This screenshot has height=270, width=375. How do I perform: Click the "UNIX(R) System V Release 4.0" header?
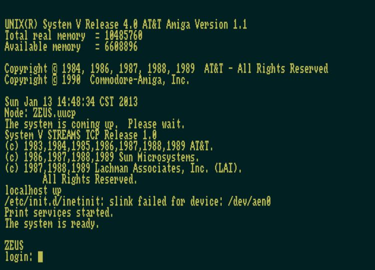tap(125, 24)
